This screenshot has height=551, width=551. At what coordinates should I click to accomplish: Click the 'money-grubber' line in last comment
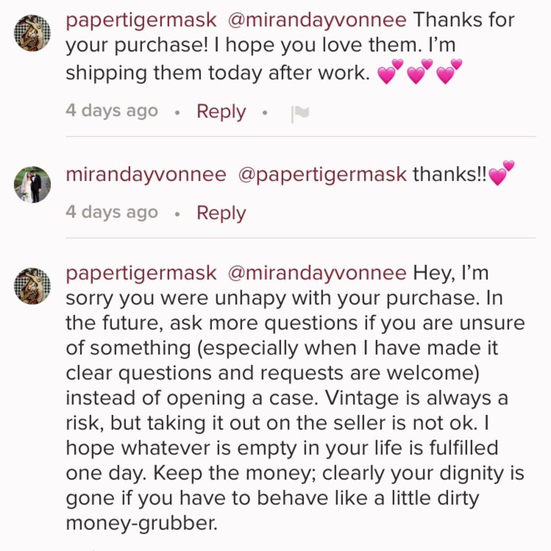click(142, 523)
